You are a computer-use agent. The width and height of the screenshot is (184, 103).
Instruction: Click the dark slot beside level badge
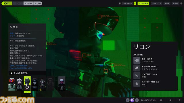(x=18, y=3)
